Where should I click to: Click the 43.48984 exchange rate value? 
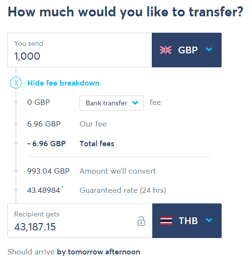coord(43,190)
